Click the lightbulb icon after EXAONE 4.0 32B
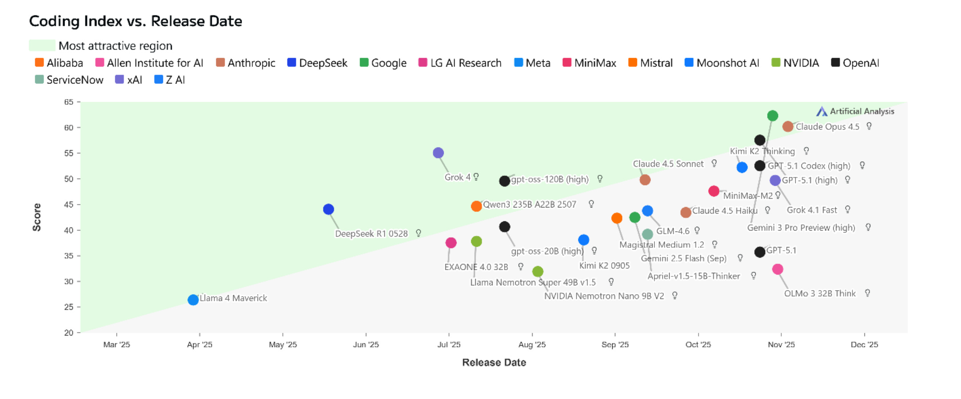The width and height of the screenshot is (961, 399). pyautogui.click(x=521, y=267)
